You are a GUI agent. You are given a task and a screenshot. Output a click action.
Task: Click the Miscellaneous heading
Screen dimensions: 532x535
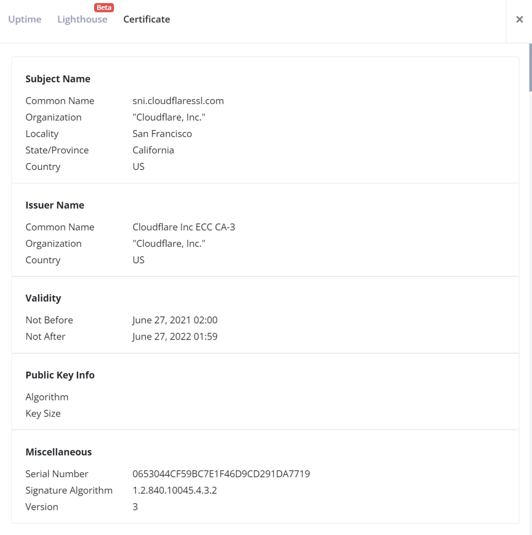click(59, 452)
